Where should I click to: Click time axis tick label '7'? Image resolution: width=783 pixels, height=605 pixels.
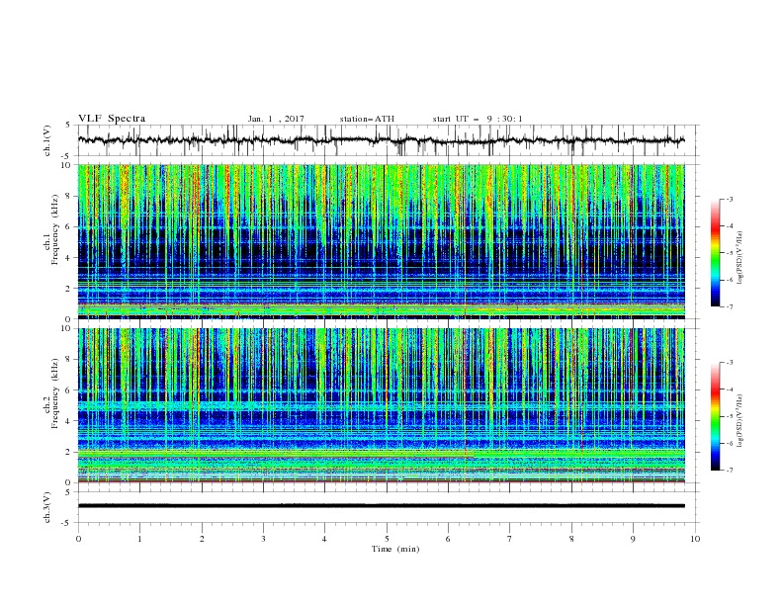[x=510, y=539]
